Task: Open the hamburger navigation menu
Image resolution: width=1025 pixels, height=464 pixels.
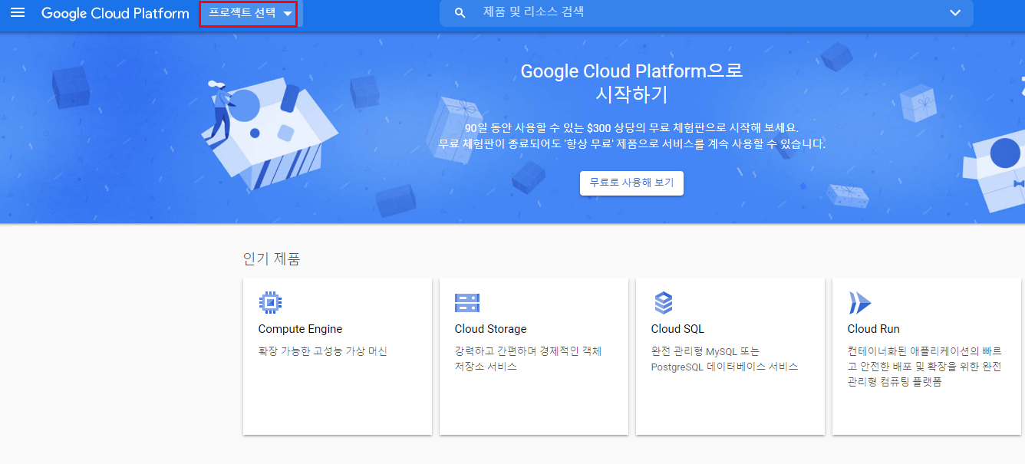Action: [18, 13]
